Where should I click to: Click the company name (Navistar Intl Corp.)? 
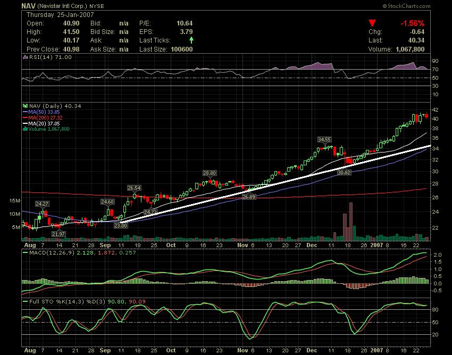click(62, 6)
